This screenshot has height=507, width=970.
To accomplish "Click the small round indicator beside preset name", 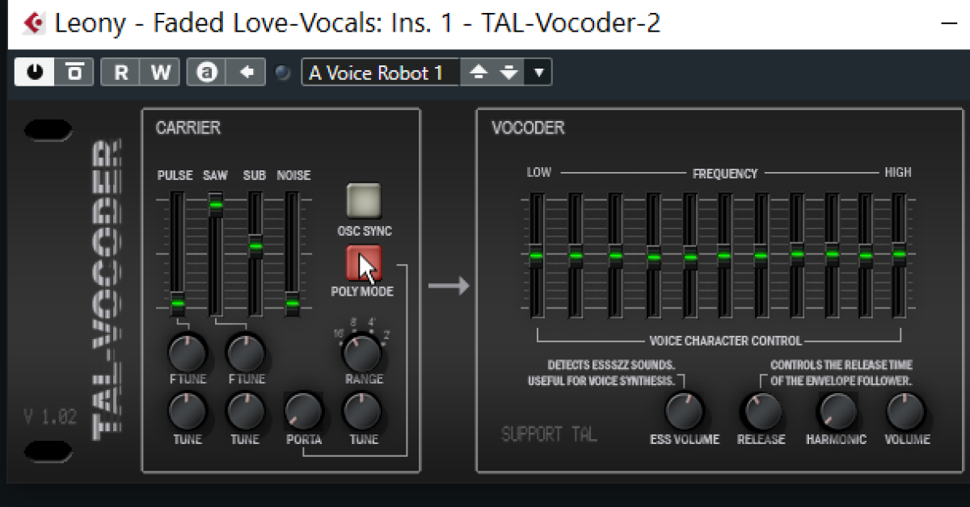I will click(283, 73).
